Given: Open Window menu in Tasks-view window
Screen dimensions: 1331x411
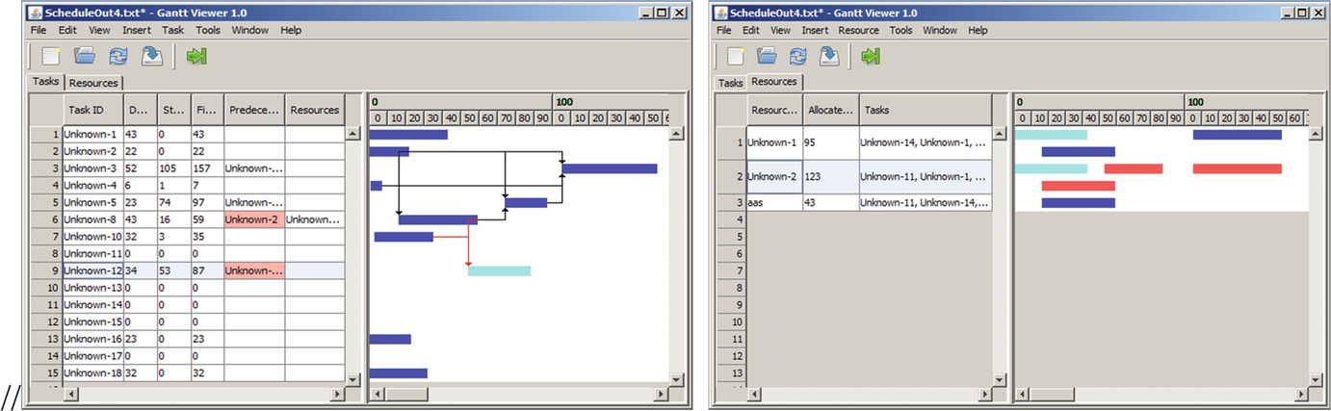Looking at the screenshot, I should 250,30.
